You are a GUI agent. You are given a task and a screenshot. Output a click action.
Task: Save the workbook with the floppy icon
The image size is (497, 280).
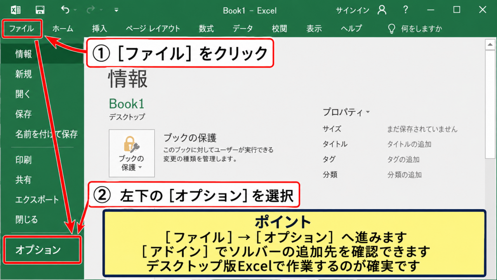[x=40, y=10]
